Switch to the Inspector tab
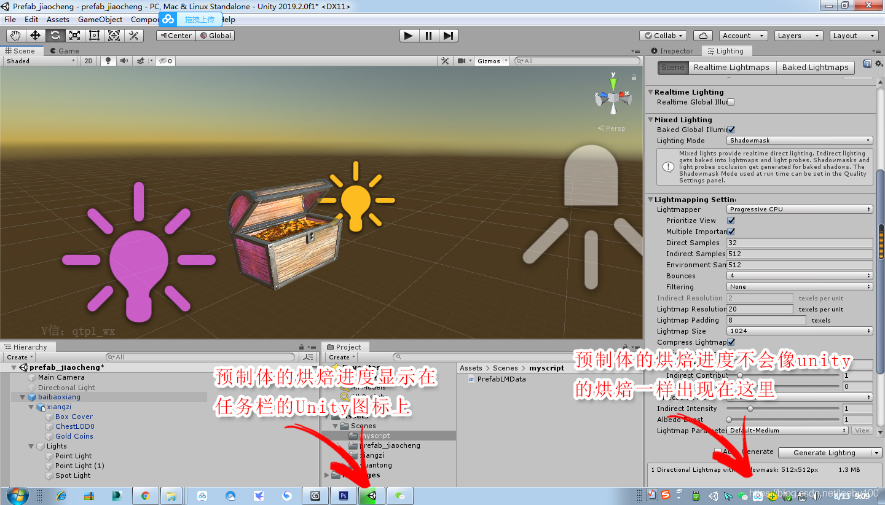 [x=672, y=51]
